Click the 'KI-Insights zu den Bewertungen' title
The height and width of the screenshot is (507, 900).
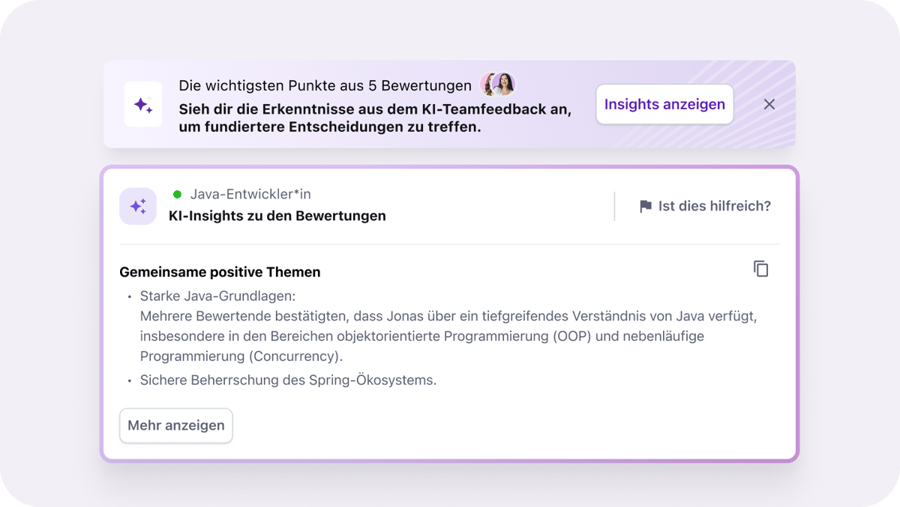(277, 216)
